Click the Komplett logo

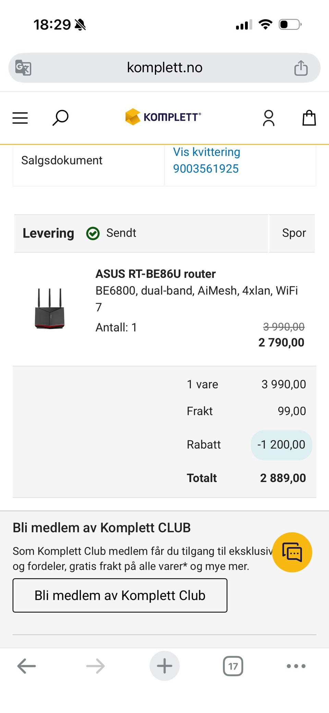[163, 117]
